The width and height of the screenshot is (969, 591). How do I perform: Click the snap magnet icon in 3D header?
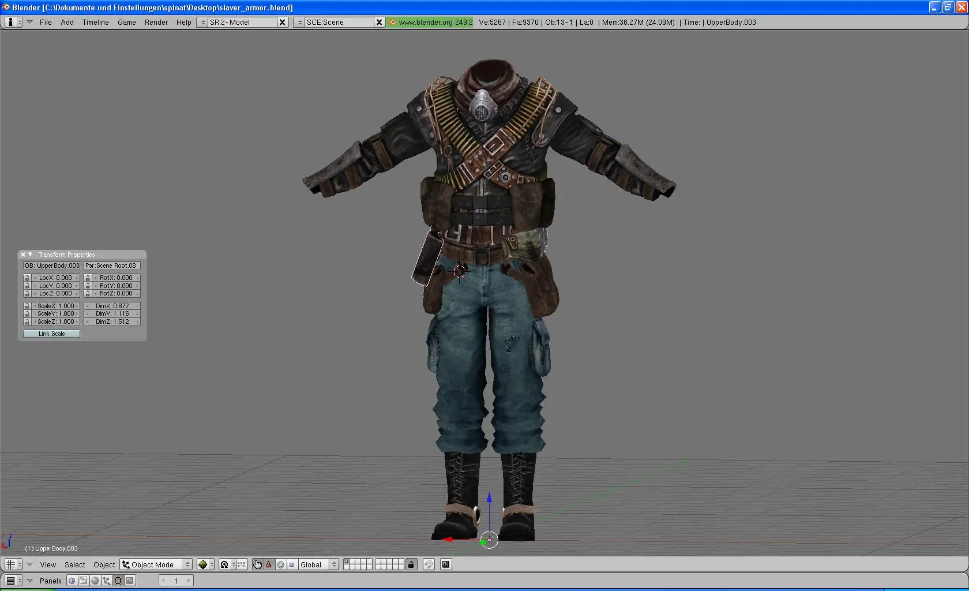pos(429,564)
